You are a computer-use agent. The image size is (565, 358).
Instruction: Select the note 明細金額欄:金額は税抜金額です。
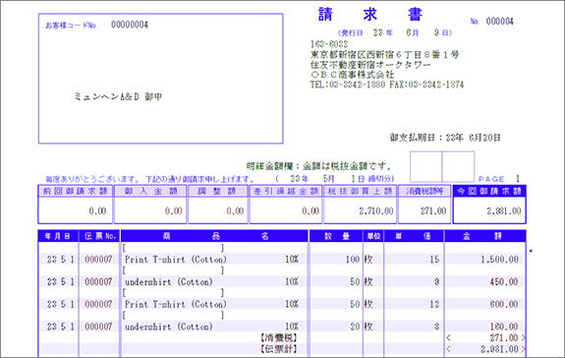coord(319,166)
